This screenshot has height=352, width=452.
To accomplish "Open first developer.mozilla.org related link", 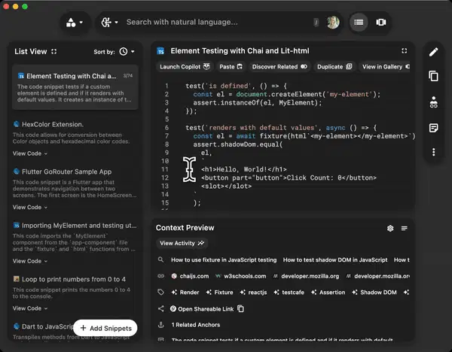I will (x=307, y=276).
